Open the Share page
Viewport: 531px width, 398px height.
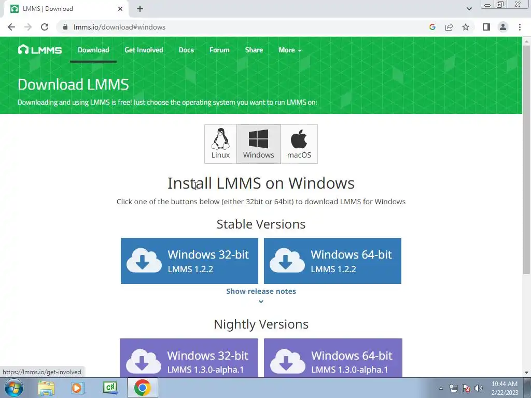254,50
